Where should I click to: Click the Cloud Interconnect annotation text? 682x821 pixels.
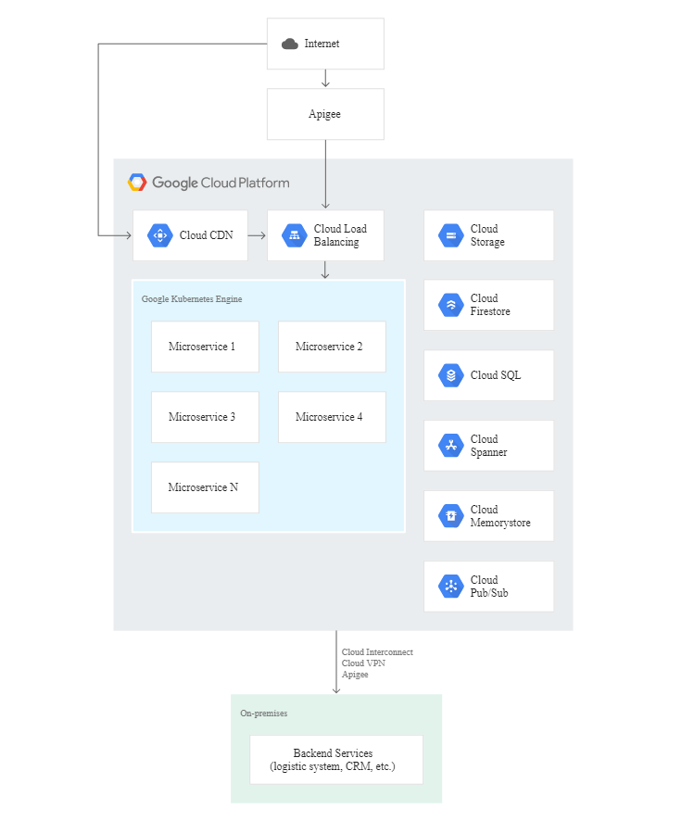(x=377, y=651)
